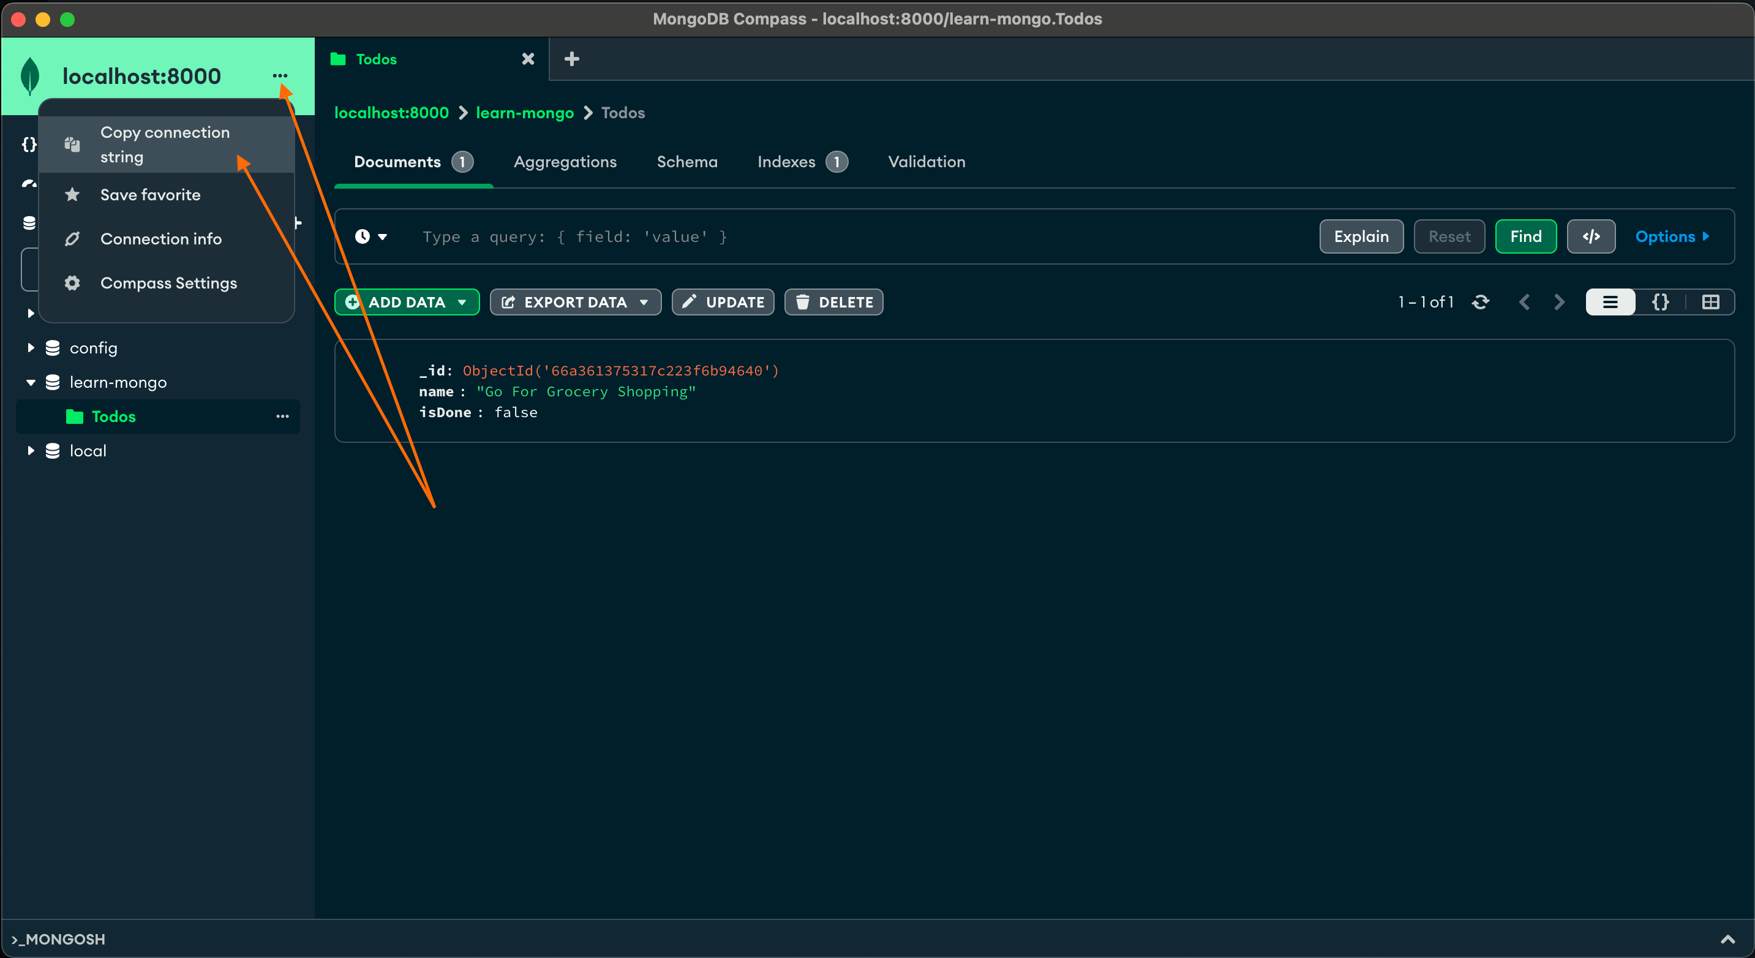Viewport: 1755px width, 958px height.
Task: Click the three-dot menu icon for localhost:8000
Action: (279, 75)
